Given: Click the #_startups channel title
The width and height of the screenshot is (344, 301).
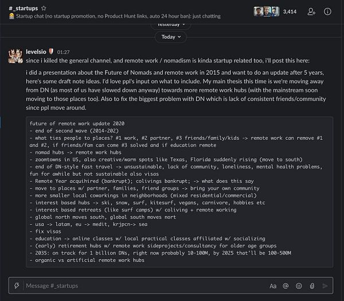Looking at the screenshot, I should click(x=23, y=8).
